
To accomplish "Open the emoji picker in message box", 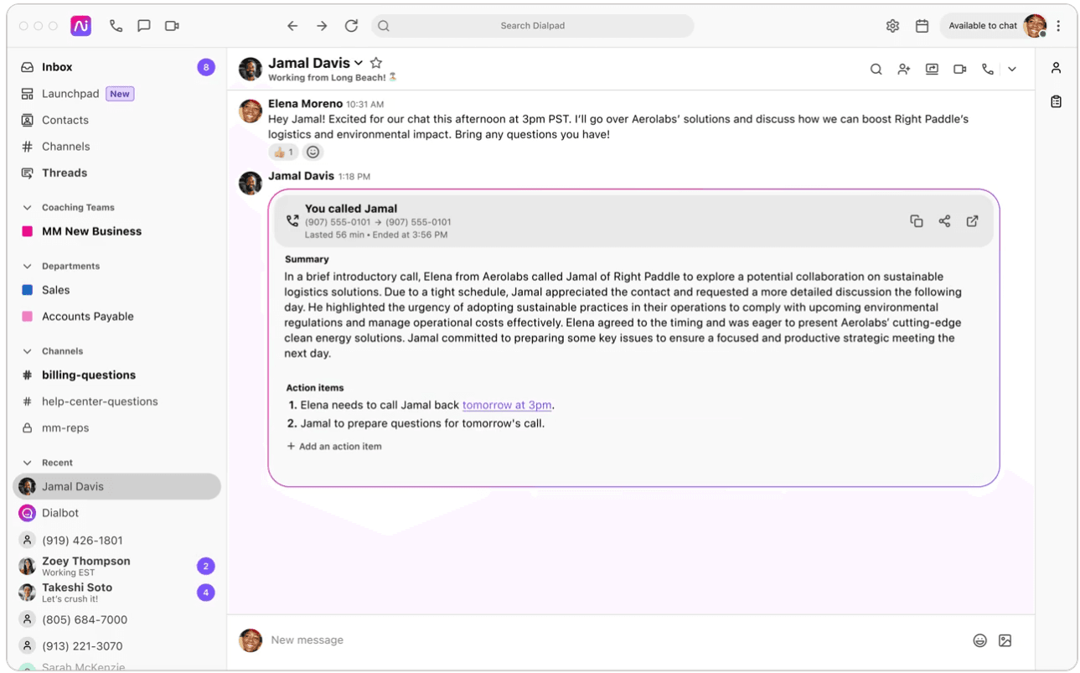I will [x=979, y=640].
